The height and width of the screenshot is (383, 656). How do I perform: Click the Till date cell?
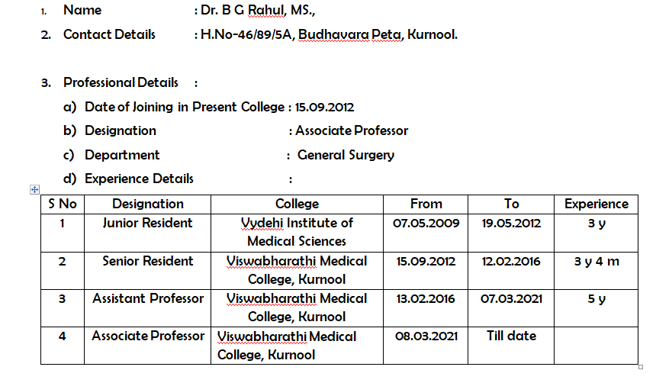coord(511,346)
